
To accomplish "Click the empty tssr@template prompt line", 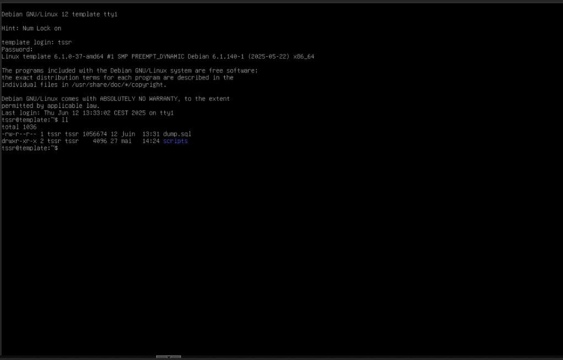I will pos(30,148).
